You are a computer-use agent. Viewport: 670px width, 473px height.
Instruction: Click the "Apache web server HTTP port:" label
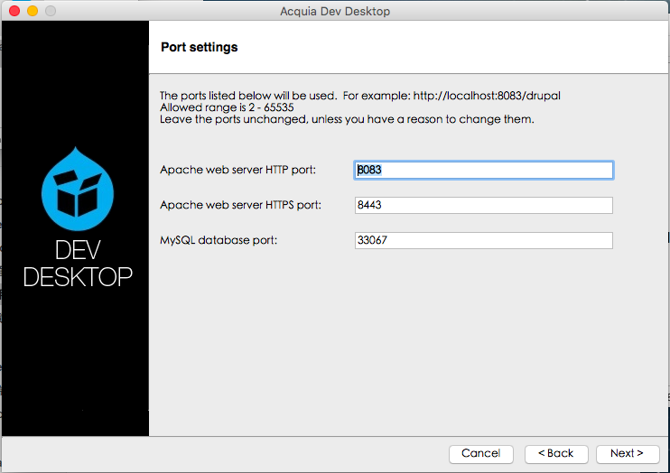[x=238, y=170]
